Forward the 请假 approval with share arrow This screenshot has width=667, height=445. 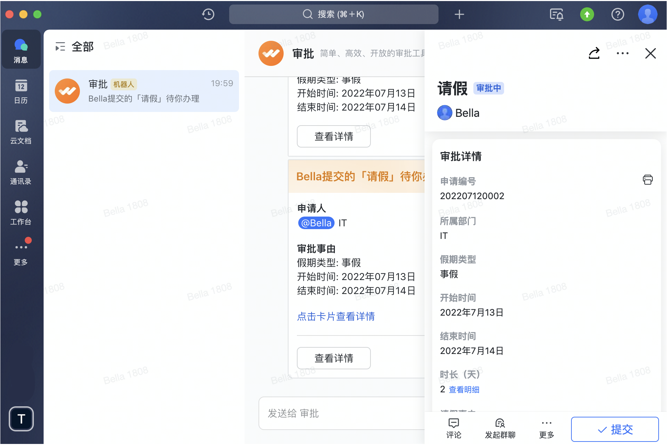point(594,53)
